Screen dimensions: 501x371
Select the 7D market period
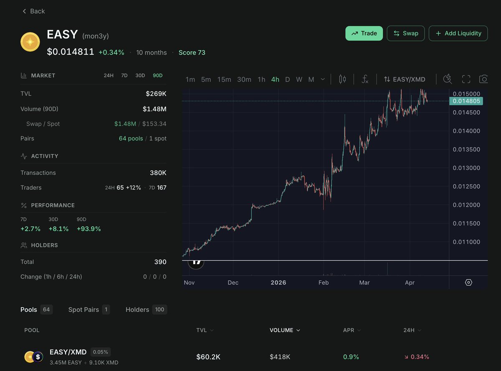(124, 76)
